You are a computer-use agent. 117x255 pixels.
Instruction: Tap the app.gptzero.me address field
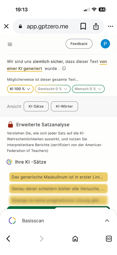47,26
